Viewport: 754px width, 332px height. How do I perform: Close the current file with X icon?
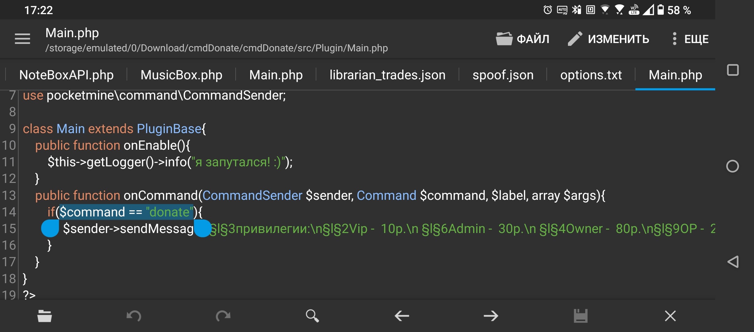click(x=670, y=316)
